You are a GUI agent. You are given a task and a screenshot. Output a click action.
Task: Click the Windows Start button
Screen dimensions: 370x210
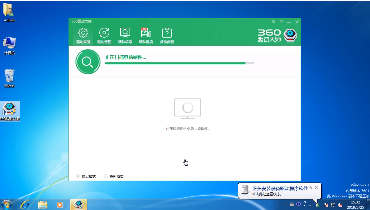click(8, 204)
